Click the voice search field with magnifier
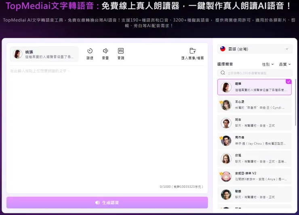The height and width of the screenshot is (215, 299). point(255,73)
